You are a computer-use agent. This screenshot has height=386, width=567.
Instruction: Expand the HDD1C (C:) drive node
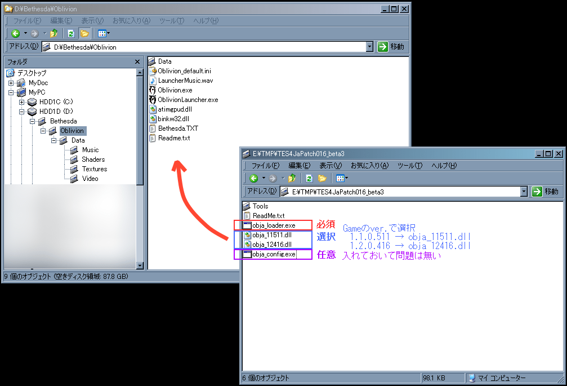click(21, 102)
